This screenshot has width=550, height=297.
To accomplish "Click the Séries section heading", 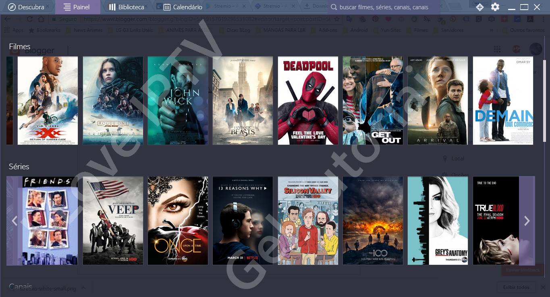I will coord(19,166).
